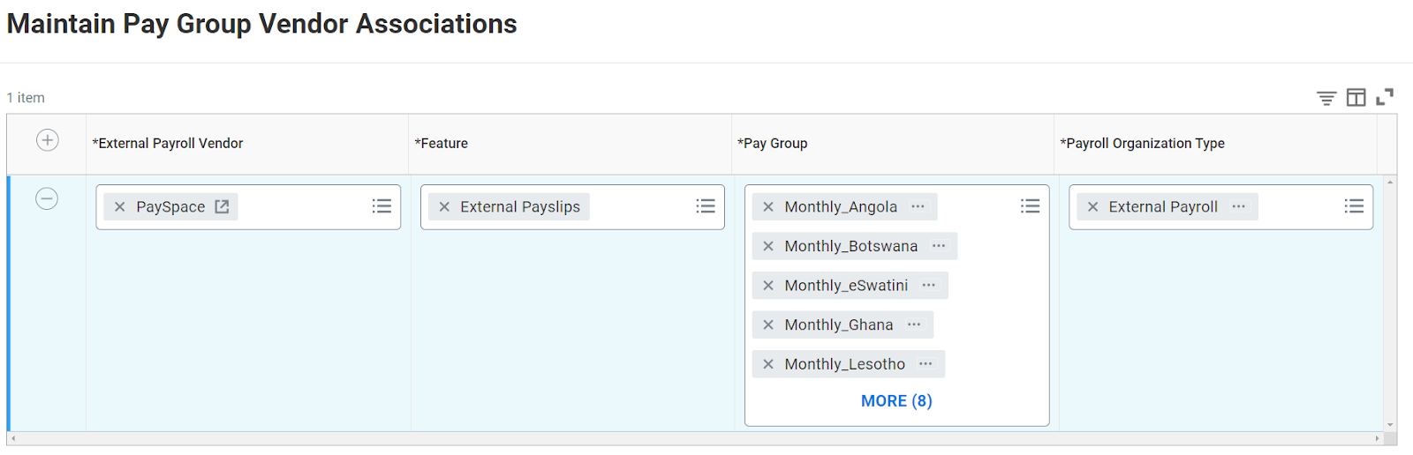
Task: Click the horizontal scrollbar right arrow
Action: click(x=1377, y=438)
